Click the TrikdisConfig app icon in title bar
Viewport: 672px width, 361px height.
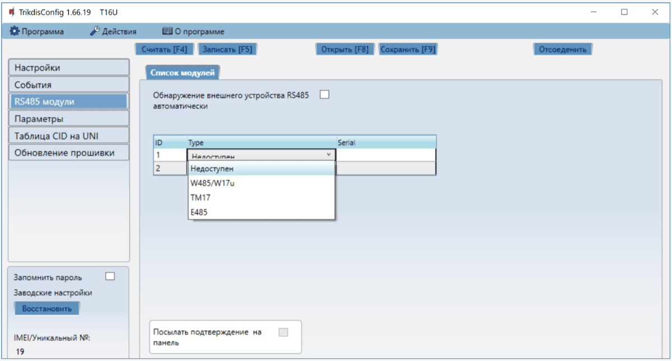11,12
